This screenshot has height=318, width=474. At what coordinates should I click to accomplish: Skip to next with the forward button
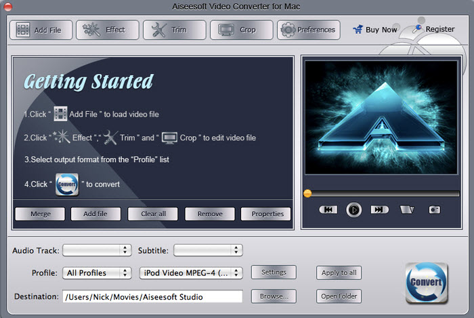(x=380, y=210)
